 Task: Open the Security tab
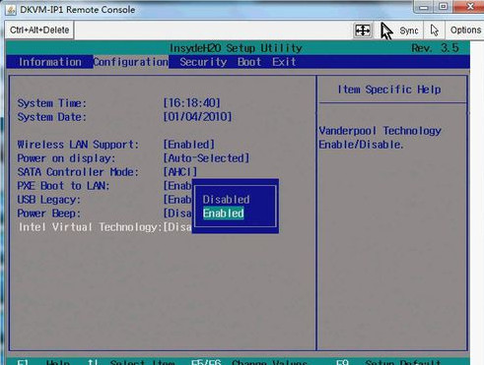click(x=203, y=62)
